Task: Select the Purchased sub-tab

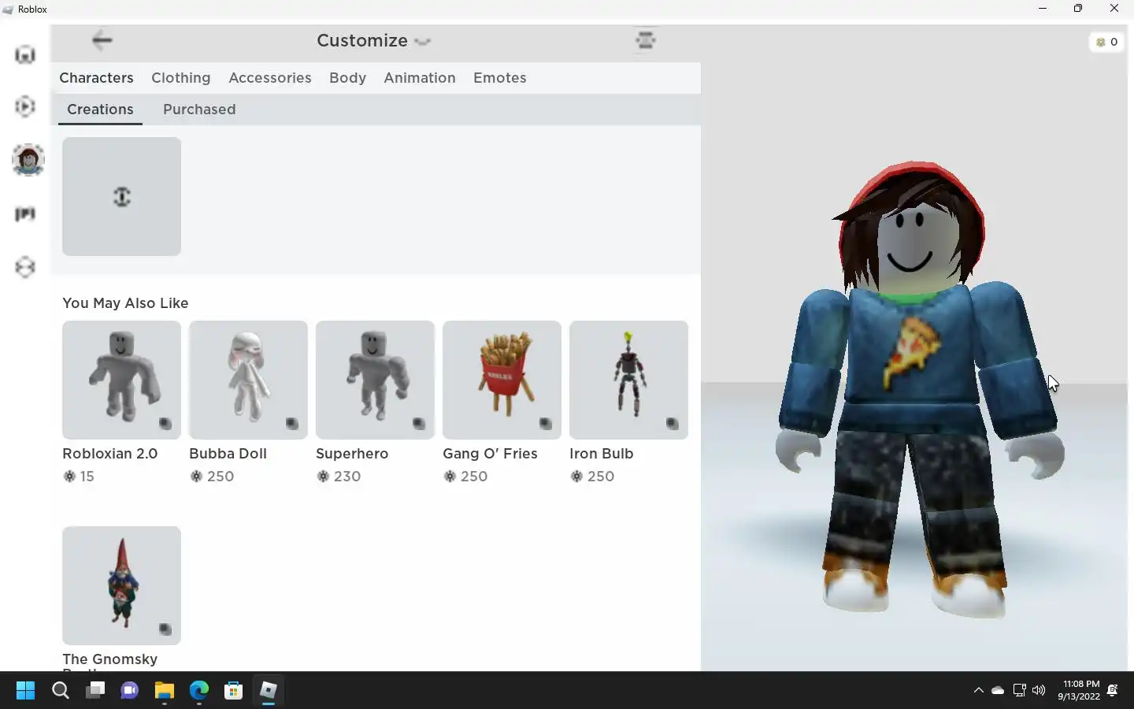Action: 199,110
